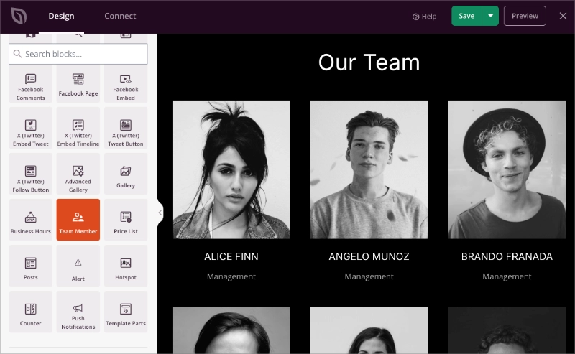
Task: Add the Posts block
Action: [x=30, y=266]
